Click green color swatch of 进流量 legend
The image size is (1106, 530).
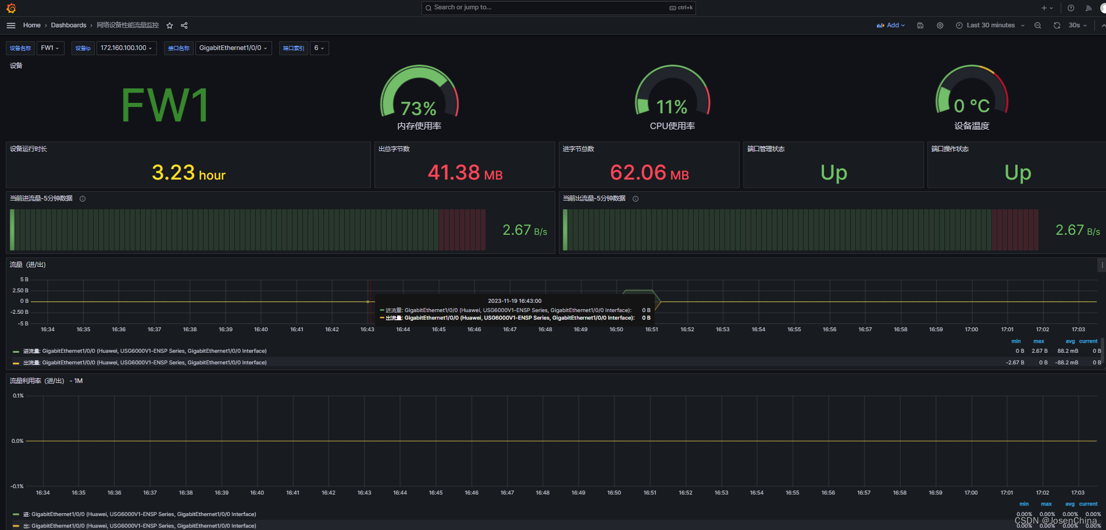coord(16,352)
